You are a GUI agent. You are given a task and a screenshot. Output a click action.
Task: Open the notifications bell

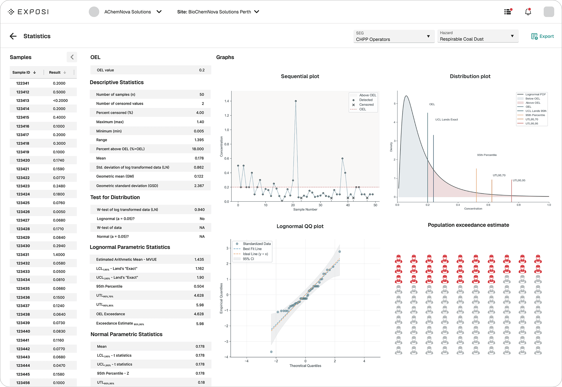pyautogui.click(x=528, y=12)
